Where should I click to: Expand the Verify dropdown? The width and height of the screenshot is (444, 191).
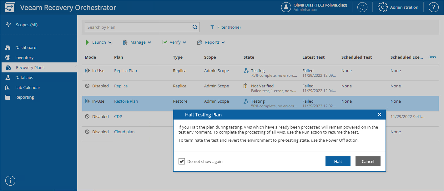(x=174, y=42)
